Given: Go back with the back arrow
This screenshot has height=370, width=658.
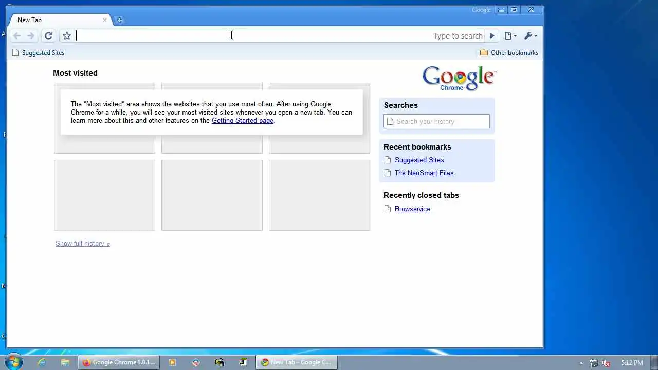Looking at the screenshot, I should tap(17, 35).
